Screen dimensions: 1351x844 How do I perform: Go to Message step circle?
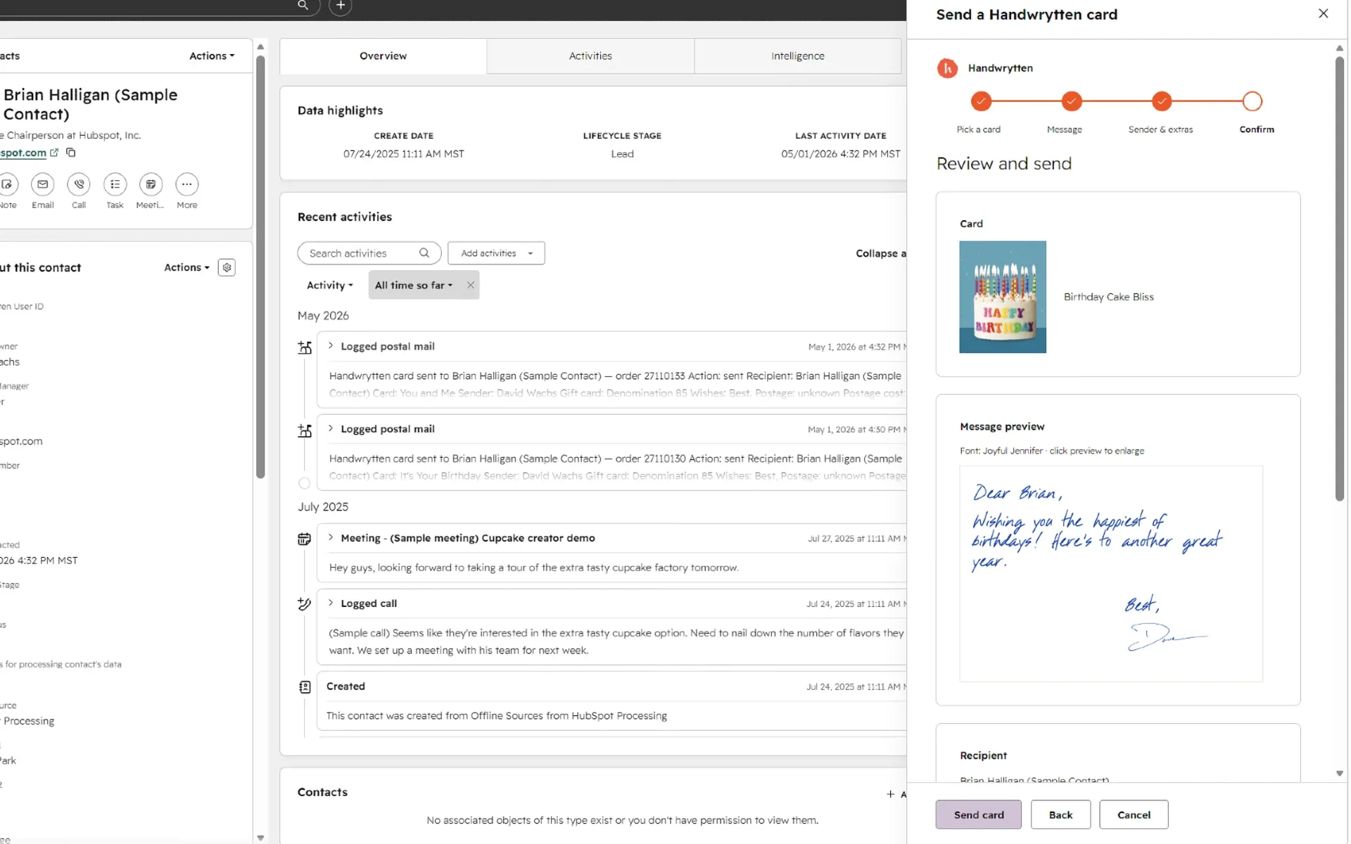point(1072,101)
